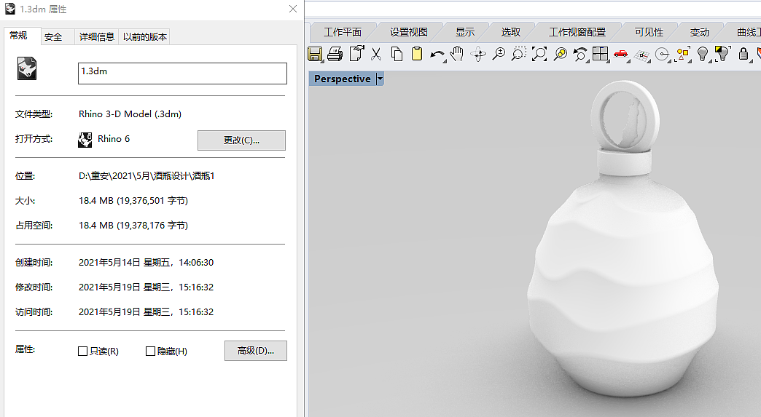Click the 属性: label beside the checkboxes

click(x=26, y=349)
